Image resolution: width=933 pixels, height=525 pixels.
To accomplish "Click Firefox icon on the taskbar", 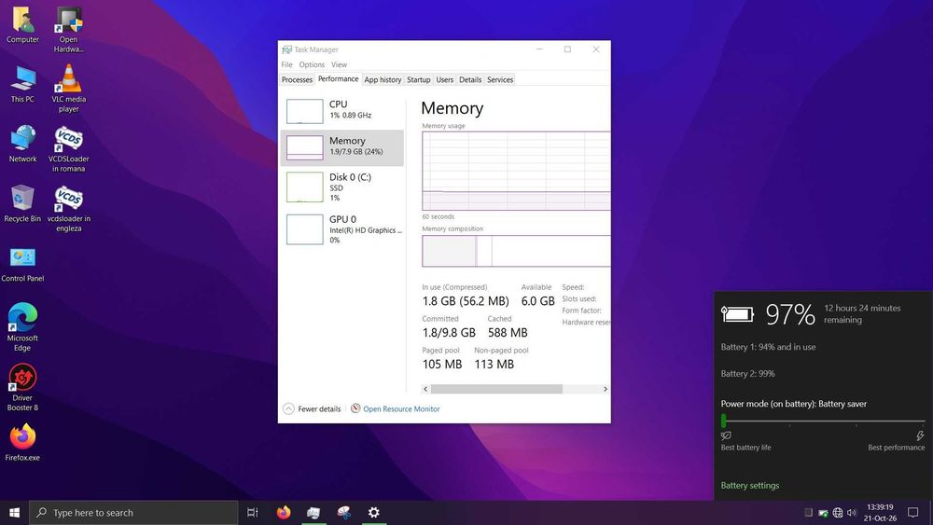I will pos(284,513).
